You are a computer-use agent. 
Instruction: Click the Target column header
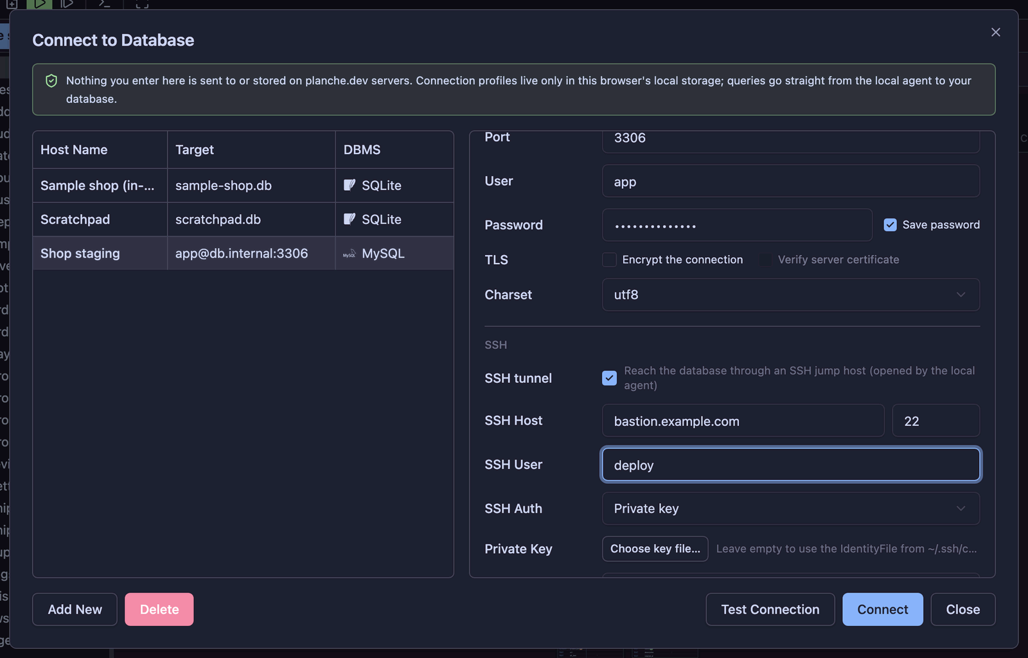(x=251, y=150)
